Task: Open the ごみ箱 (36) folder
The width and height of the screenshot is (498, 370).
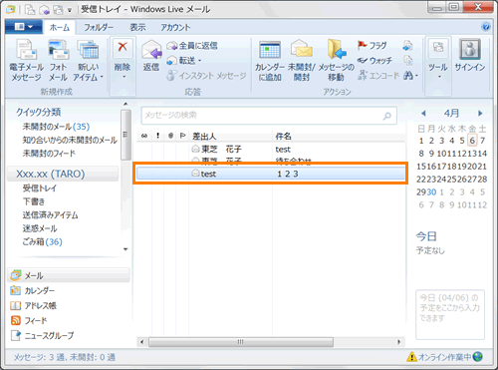Action: 42,241
